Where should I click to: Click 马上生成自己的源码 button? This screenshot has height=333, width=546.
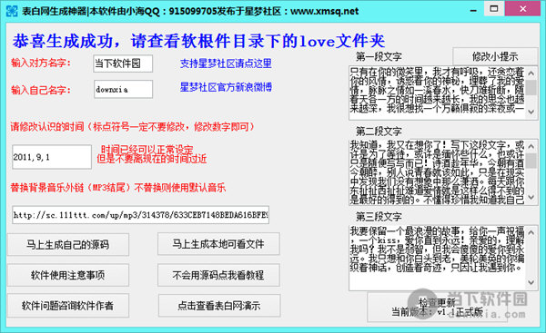click(x=68, y=244)
